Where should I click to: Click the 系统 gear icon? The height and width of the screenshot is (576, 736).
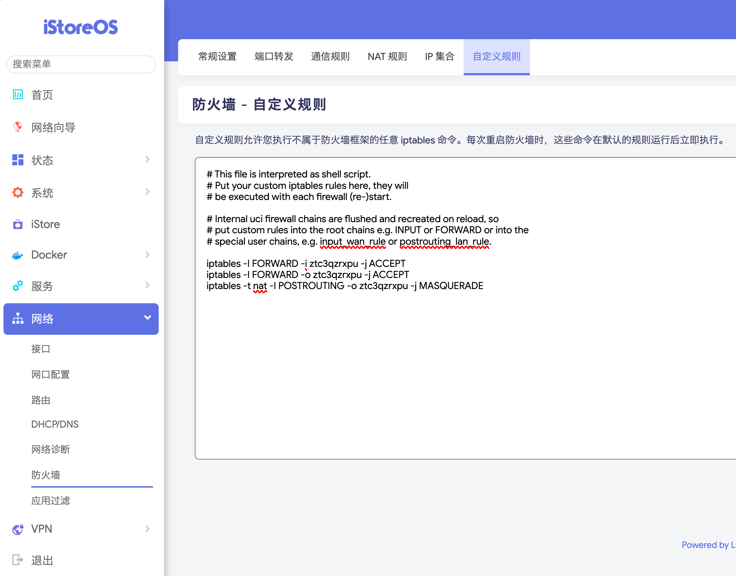coord(18,192)
